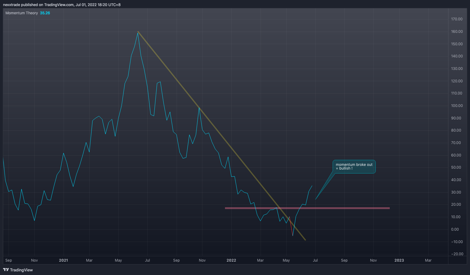Click the 120.00 price axis label
Screen dimensions: 470x275
(x=457, y=81)
